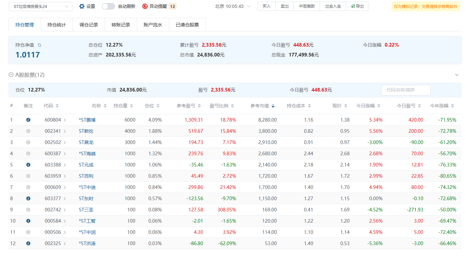Click the arrow next to code 600804
This screenshot has width=476, height=256.
pos(65,120)
